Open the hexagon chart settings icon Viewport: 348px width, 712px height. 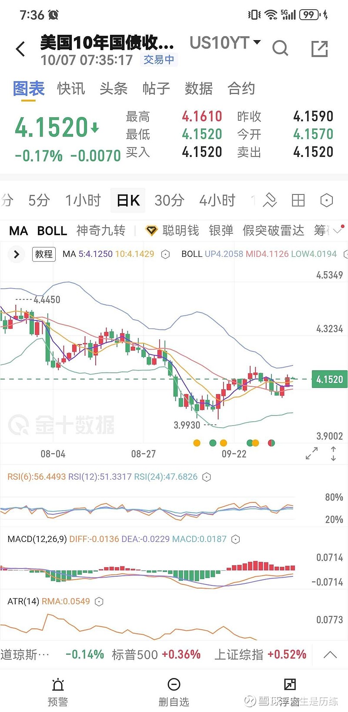[x=326, y=200]
